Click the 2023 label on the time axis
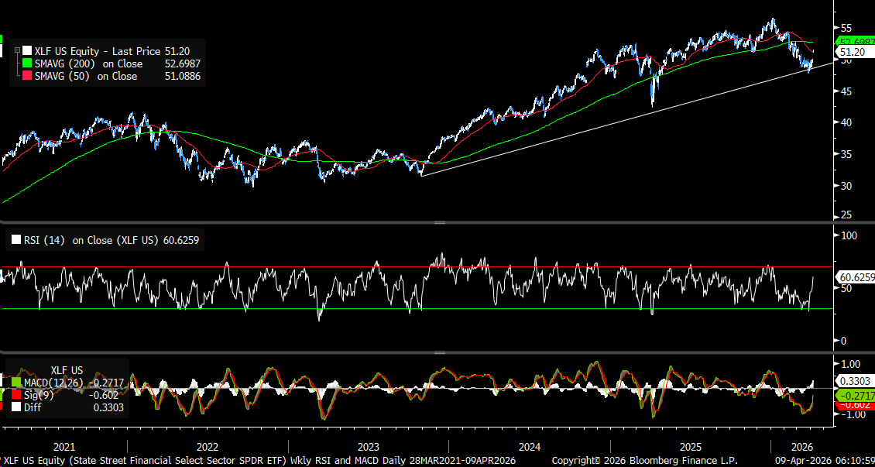 (x=369, y=447)
